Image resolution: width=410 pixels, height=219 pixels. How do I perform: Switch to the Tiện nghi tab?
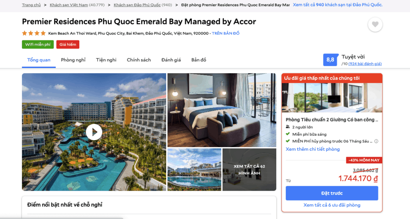pyautogui.click(x=106, y=60)
